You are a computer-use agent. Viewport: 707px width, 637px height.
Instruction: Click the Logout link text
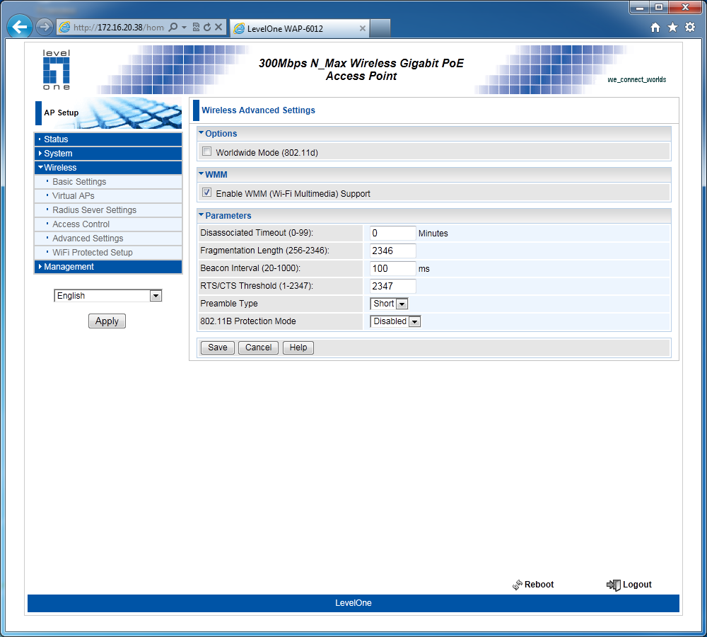pyautogui.click(x=637, y=585)
